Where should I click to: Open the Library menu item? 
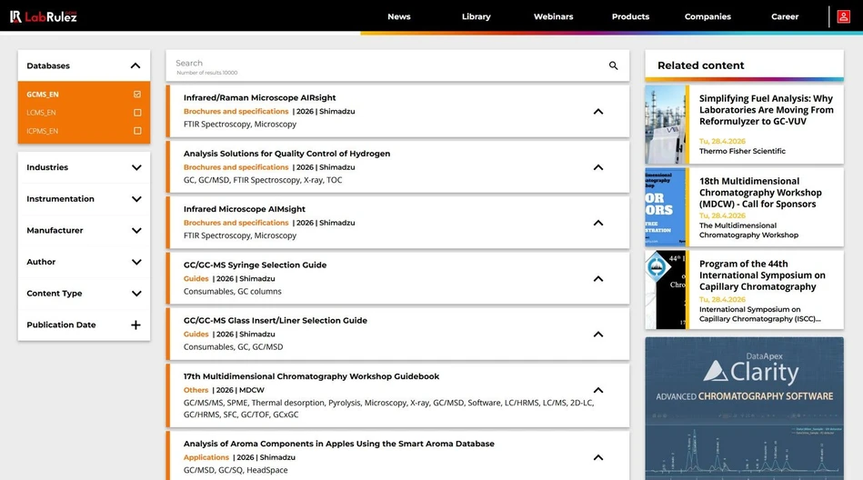(x=476, y=16)
